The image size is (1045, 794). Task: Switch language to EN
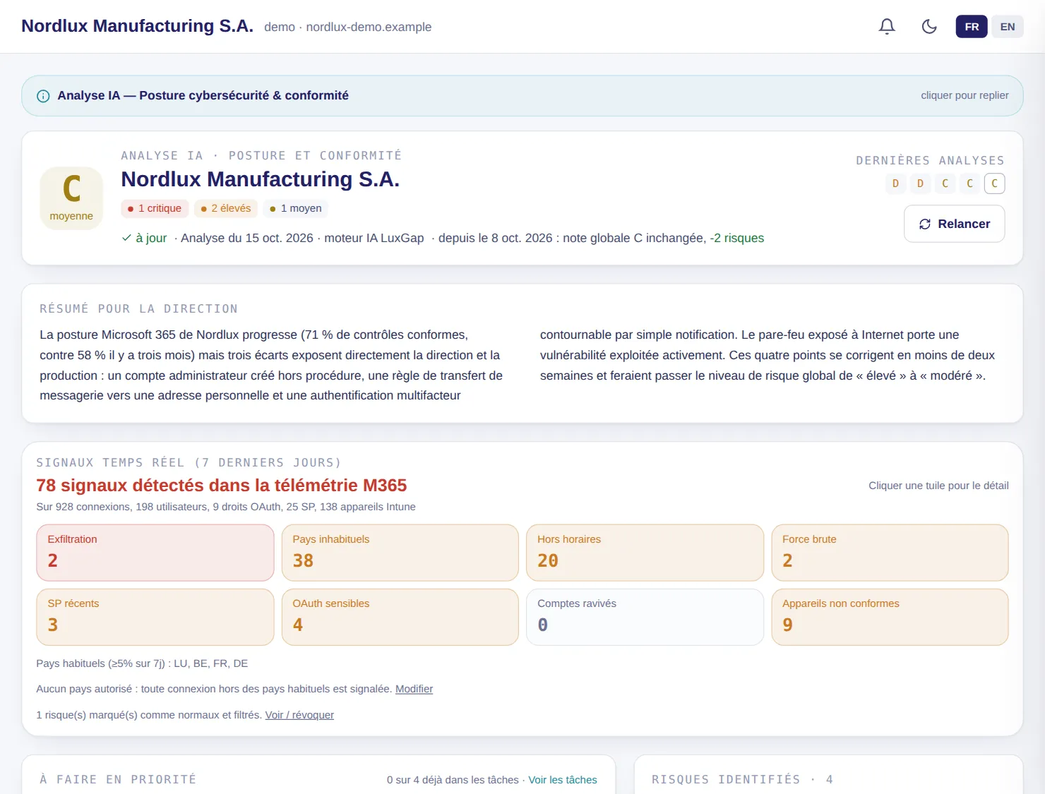[x=1008, y=27]
